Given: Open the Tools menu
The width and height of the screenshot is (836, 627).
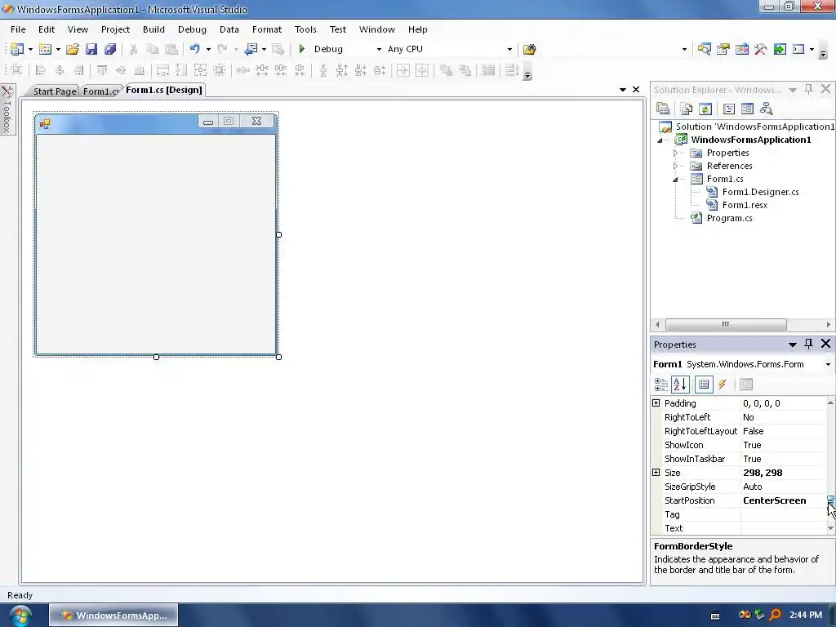Looking at the screenshot, I should [x=305, y=29].
